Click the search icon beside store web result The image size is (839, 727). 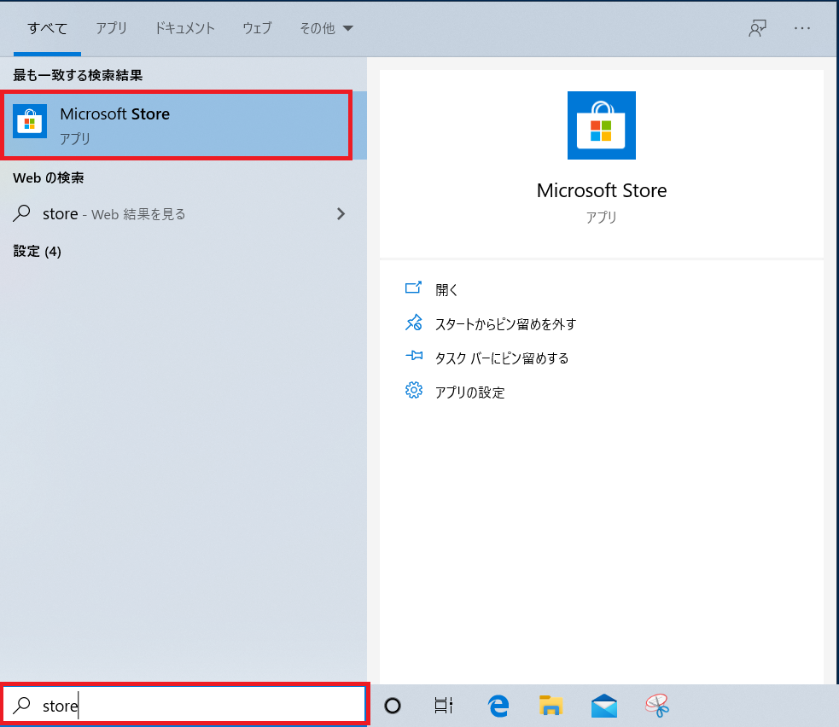[21, 213]
